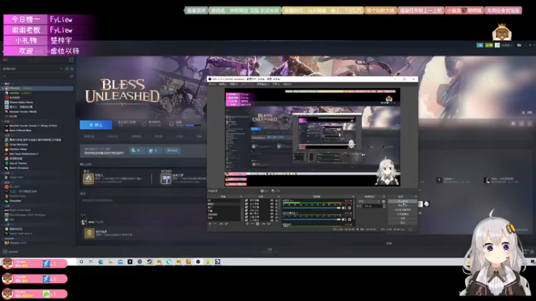Float the Sources dock using its header icon
This screenshot has width=536, height=301.
[x=279, y=197]
